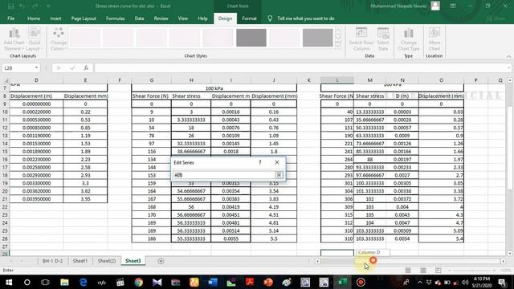
Task: Click the expand dialog button in Edit Series
Action: click(x=279, y=175)
